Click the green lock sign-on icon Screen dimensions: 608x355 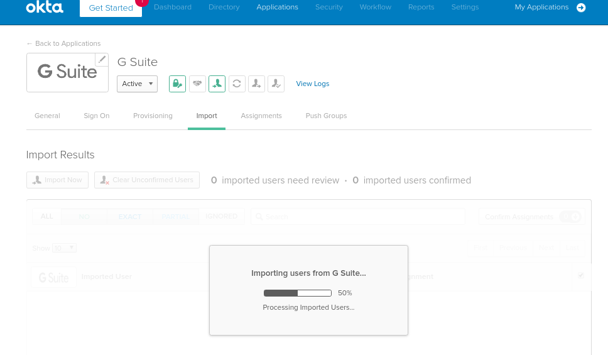(177, 84)
